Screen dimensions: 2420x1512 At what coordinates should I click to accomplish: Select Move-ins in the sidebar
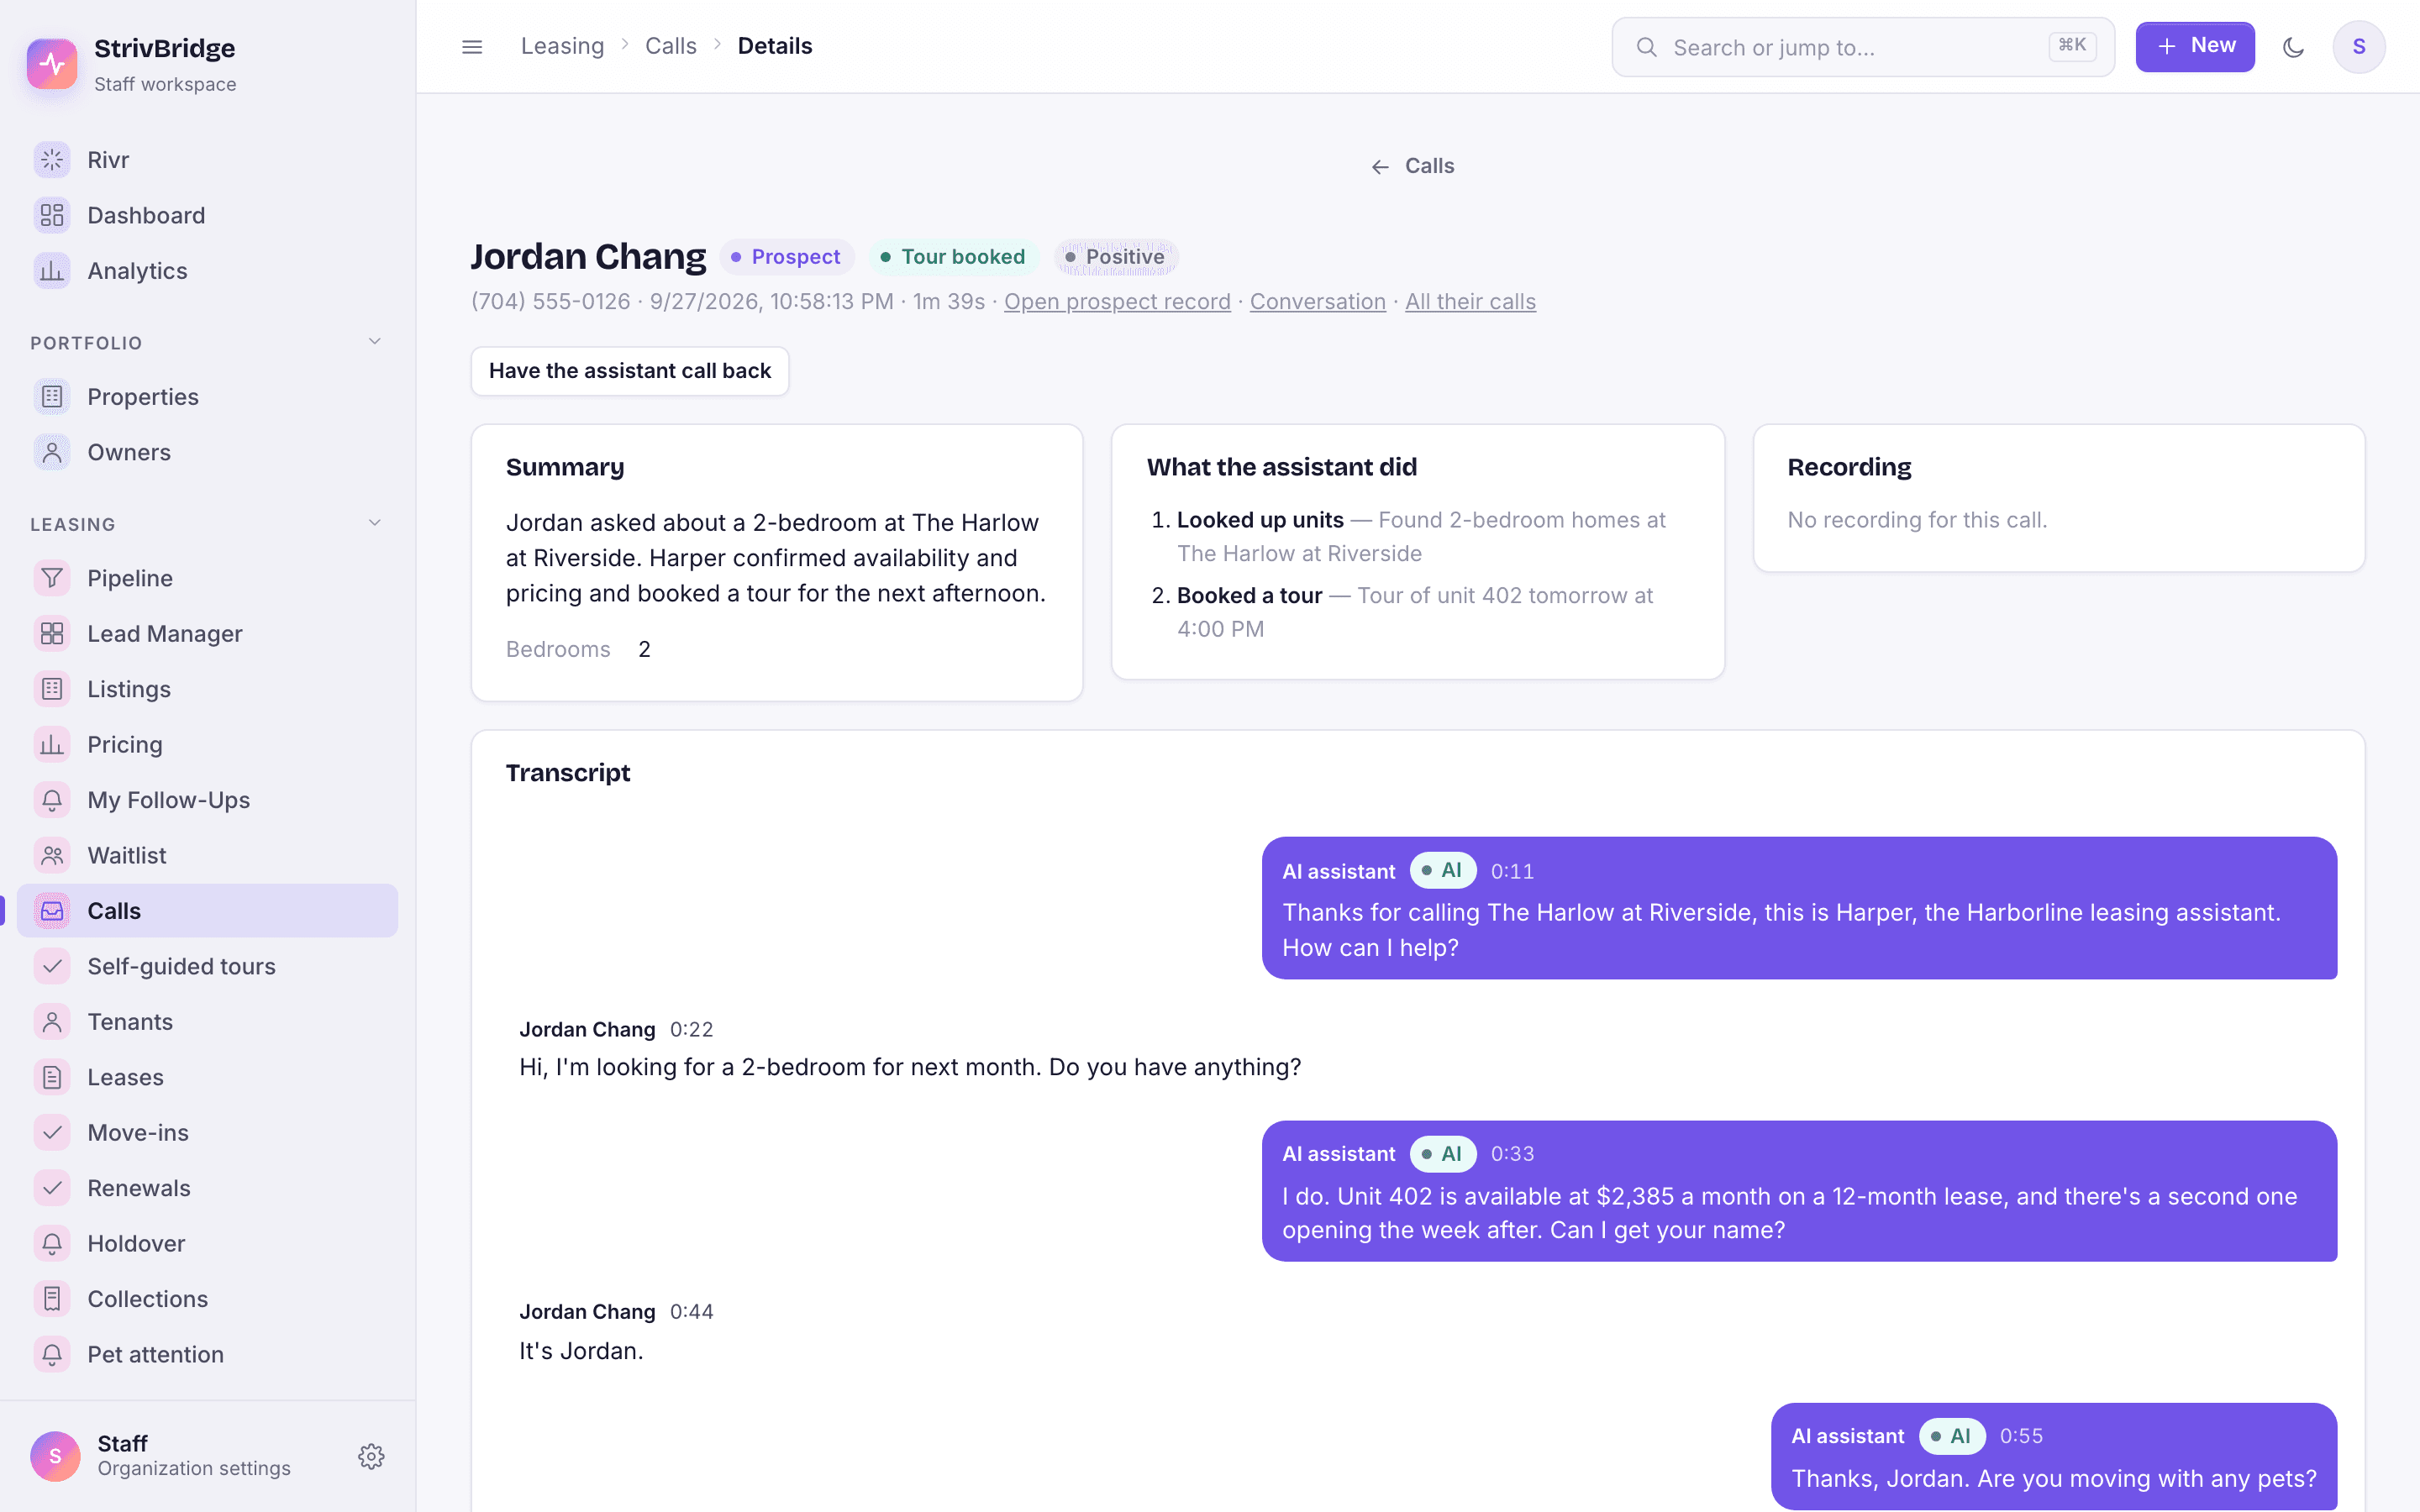(x=207, y=1133)
